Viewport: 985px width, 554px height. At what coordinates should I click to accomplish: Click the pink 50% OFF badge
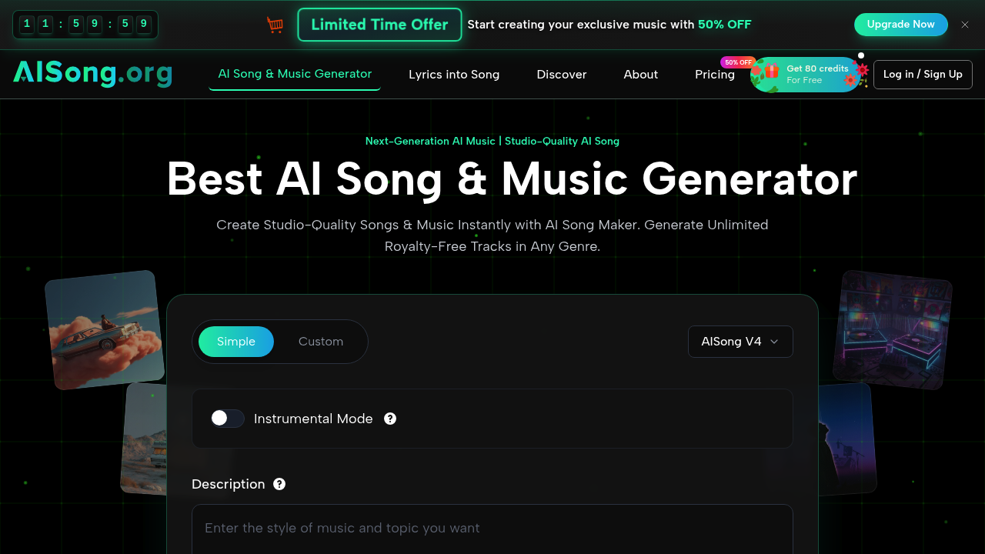(x=738, y=62)
